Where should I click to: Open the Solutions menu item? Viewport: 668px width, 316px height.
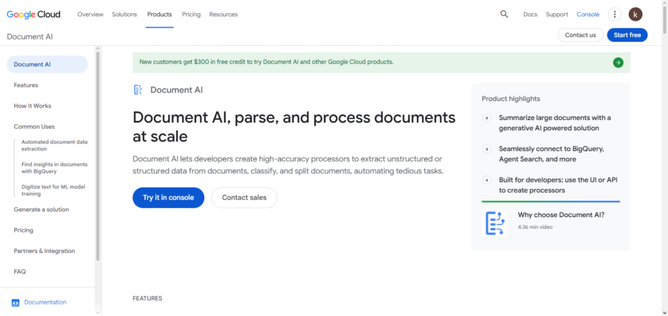click(x=125, y=14)
